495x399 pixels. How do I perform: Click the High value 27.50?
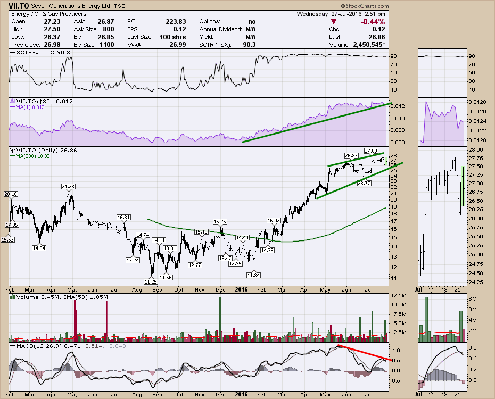[52, 29]
